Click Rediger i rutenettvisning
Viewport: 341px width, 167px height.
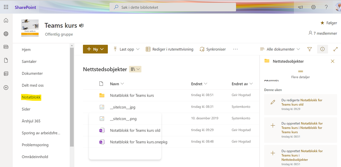click(x=169, y=49)
